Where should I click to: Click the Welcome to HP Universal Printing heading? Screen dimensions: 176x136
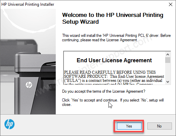pos(112,18)
